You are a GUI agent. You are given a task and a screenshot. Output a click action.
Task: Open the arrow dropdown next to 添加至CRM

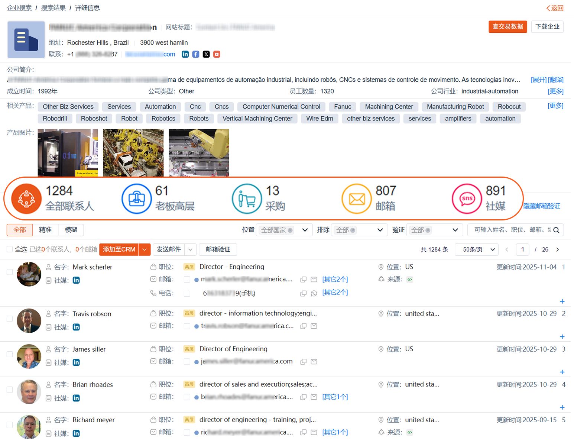pyautogui.click(x=145, y=249)
